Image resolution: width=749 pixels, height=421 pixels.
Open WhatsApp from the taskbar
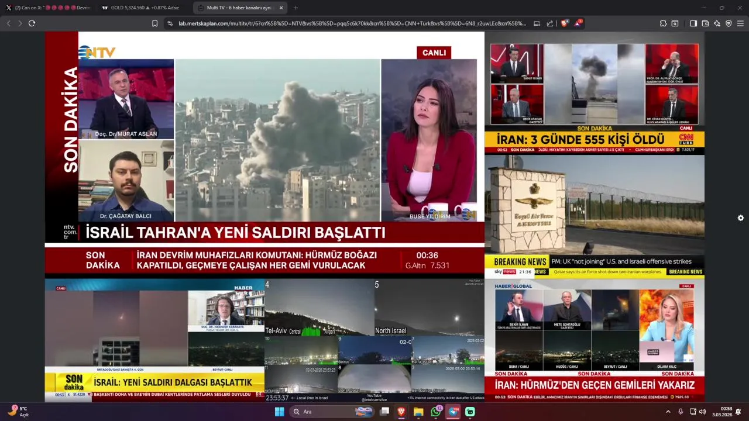click(436, 412)
